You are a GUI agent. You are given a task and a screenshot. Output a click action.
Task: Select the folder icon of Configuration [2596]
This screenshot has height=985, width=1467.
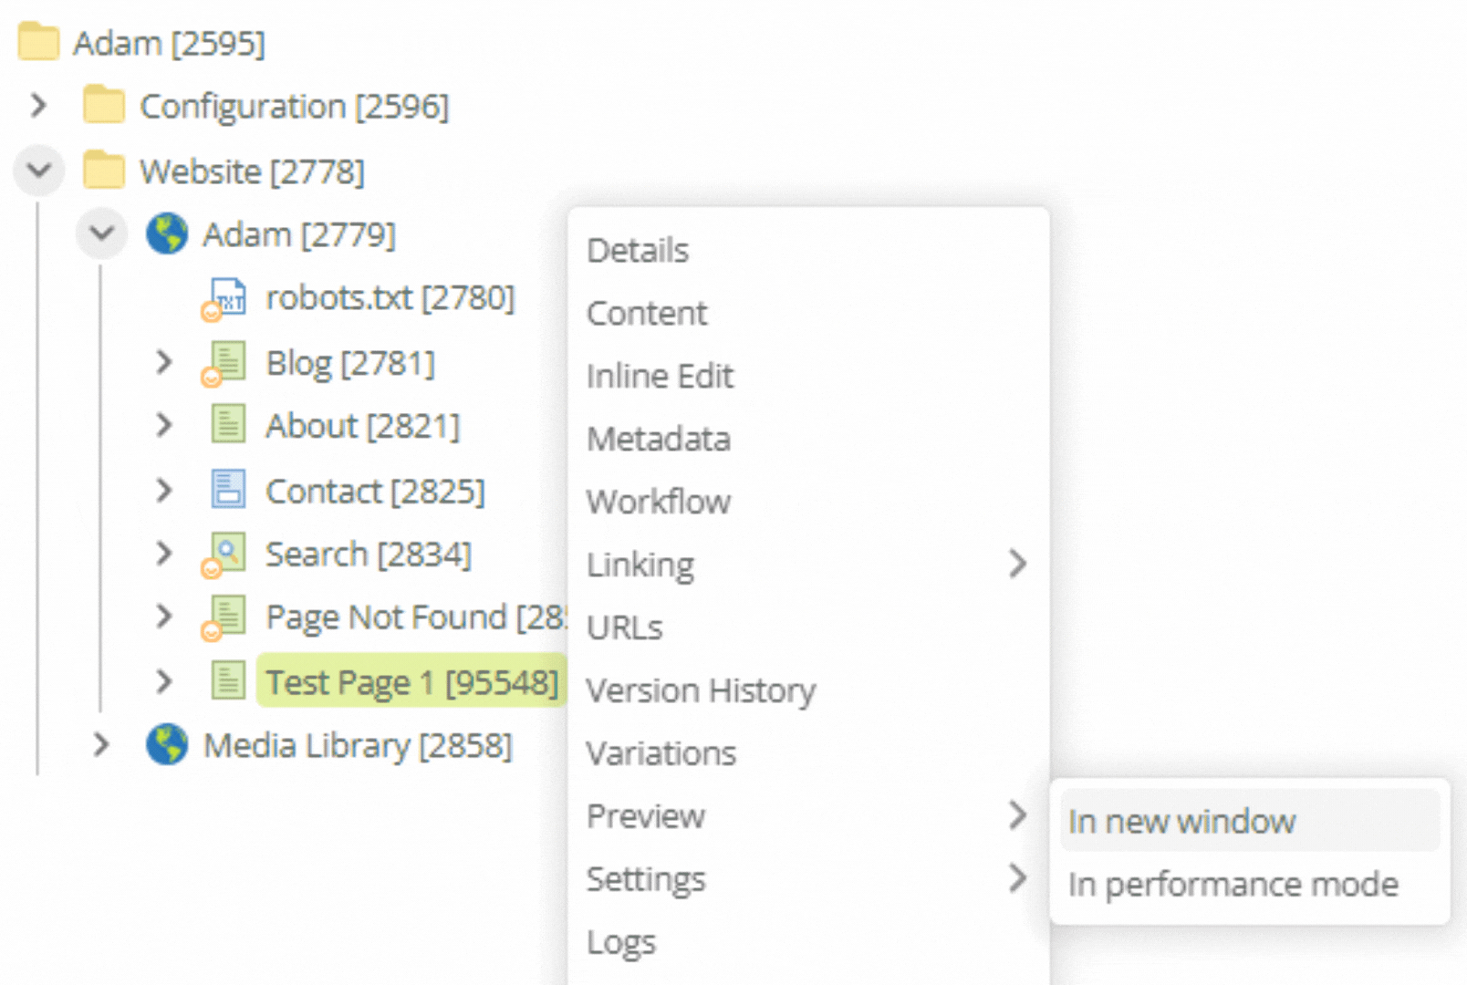click(x=103, y=104)
